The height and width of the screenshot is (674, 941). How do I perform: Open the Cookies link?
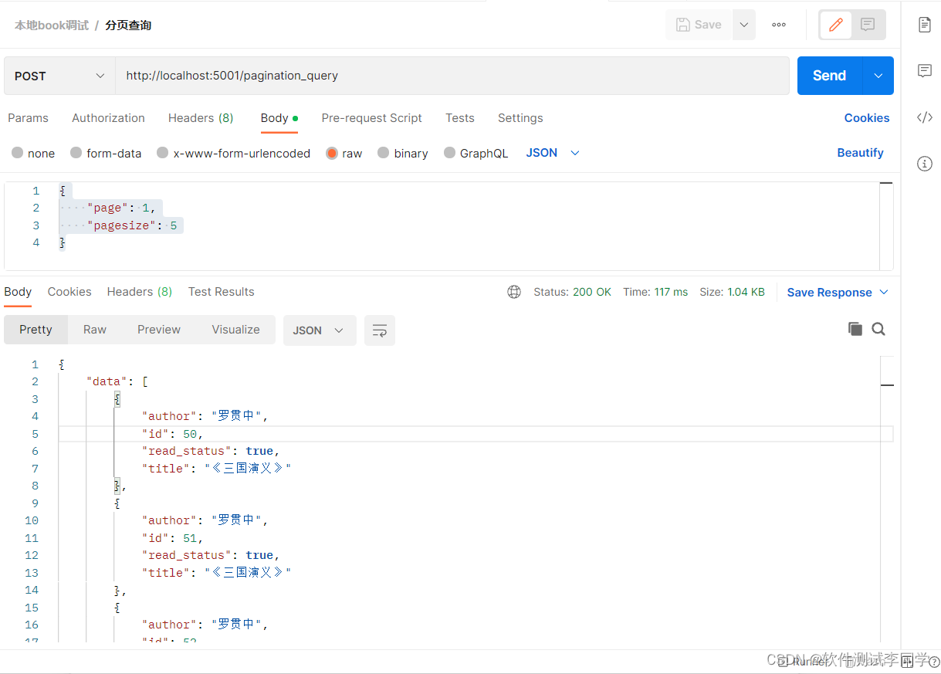pyautogui.click(x=867, y=118)
